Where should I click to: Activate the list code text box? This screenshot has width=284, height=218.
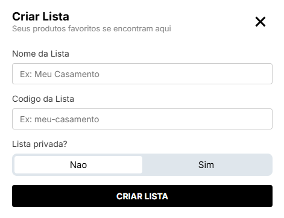coord(142,119)
